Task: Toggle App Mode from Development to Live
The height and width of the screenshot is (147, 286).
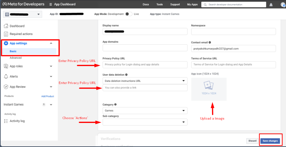Action: point(129,14)
